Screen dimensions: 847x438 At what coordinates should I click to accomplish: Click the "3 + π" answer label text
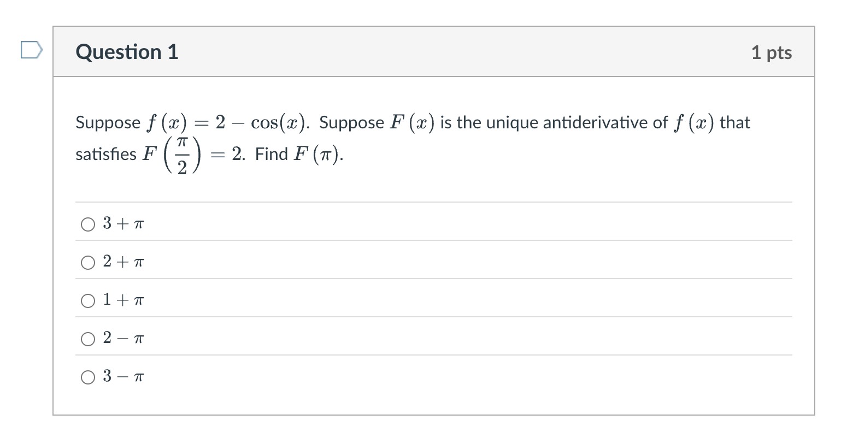(x=123, y=223)
